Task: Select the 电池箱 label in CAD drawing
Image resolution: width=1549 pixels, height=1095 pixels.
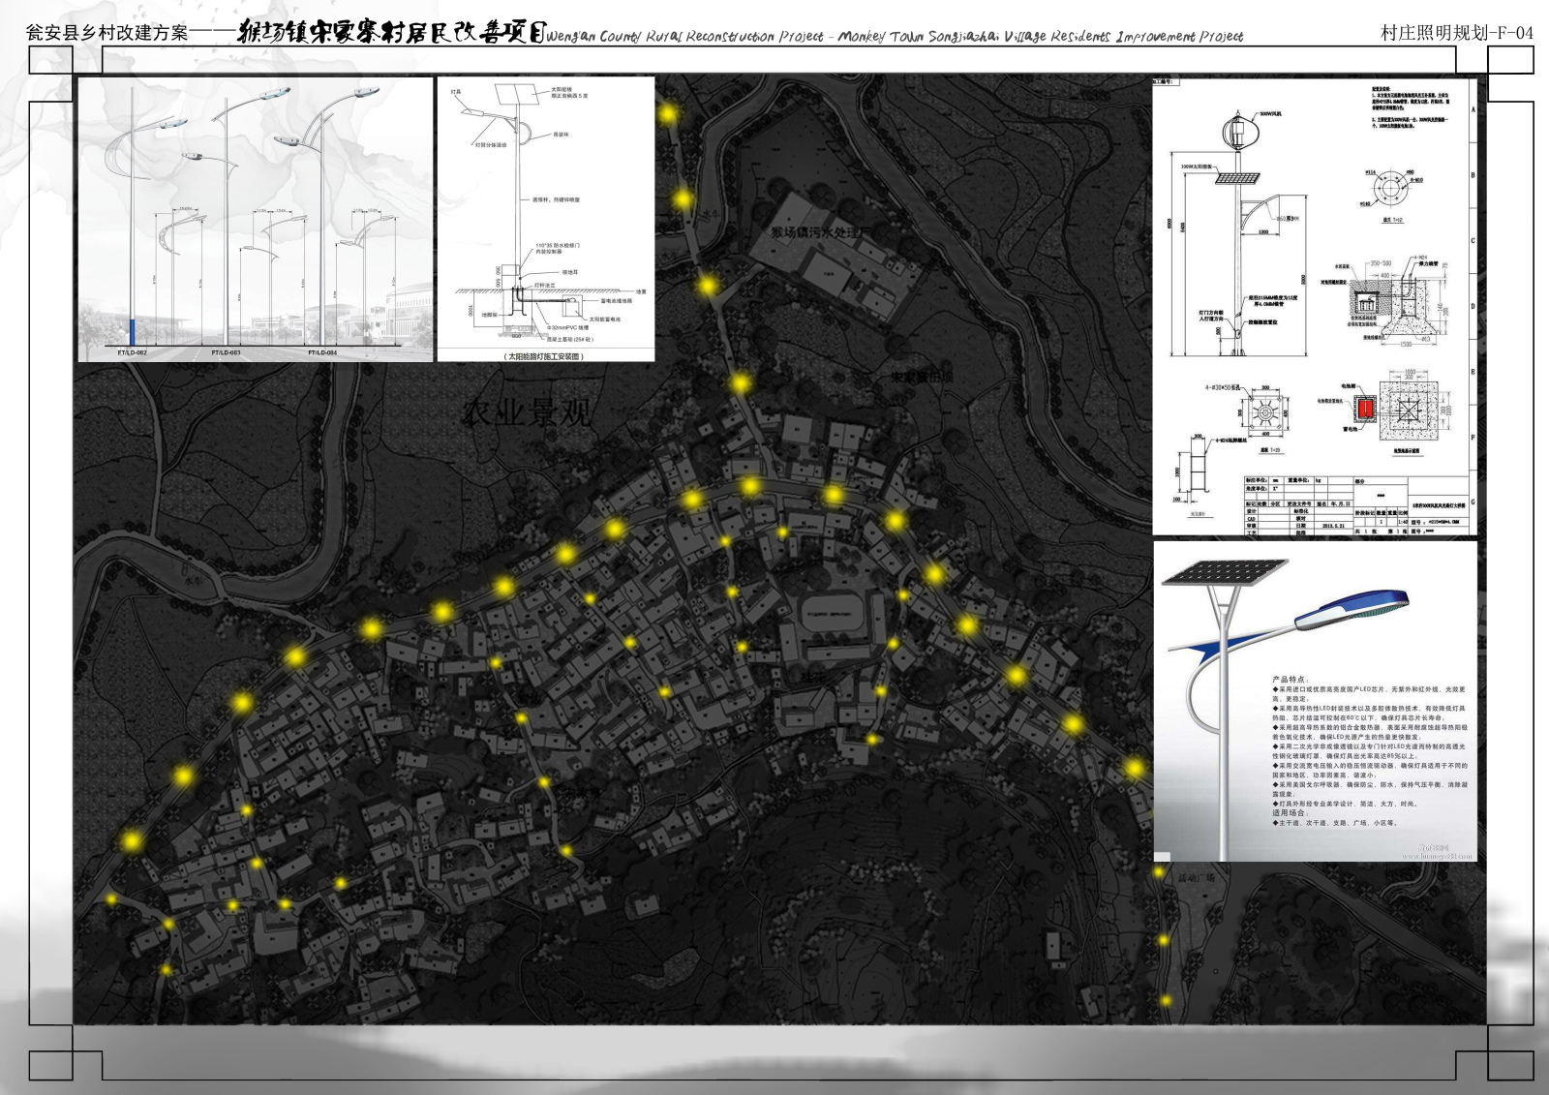Action: [1347, 386]
